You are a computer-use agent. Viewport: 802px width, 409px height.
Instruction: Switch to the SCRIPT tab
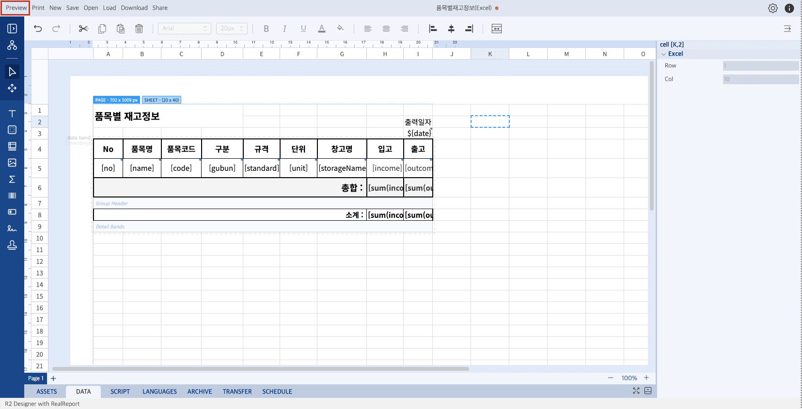pyautogui.click(x=120, y=392)
